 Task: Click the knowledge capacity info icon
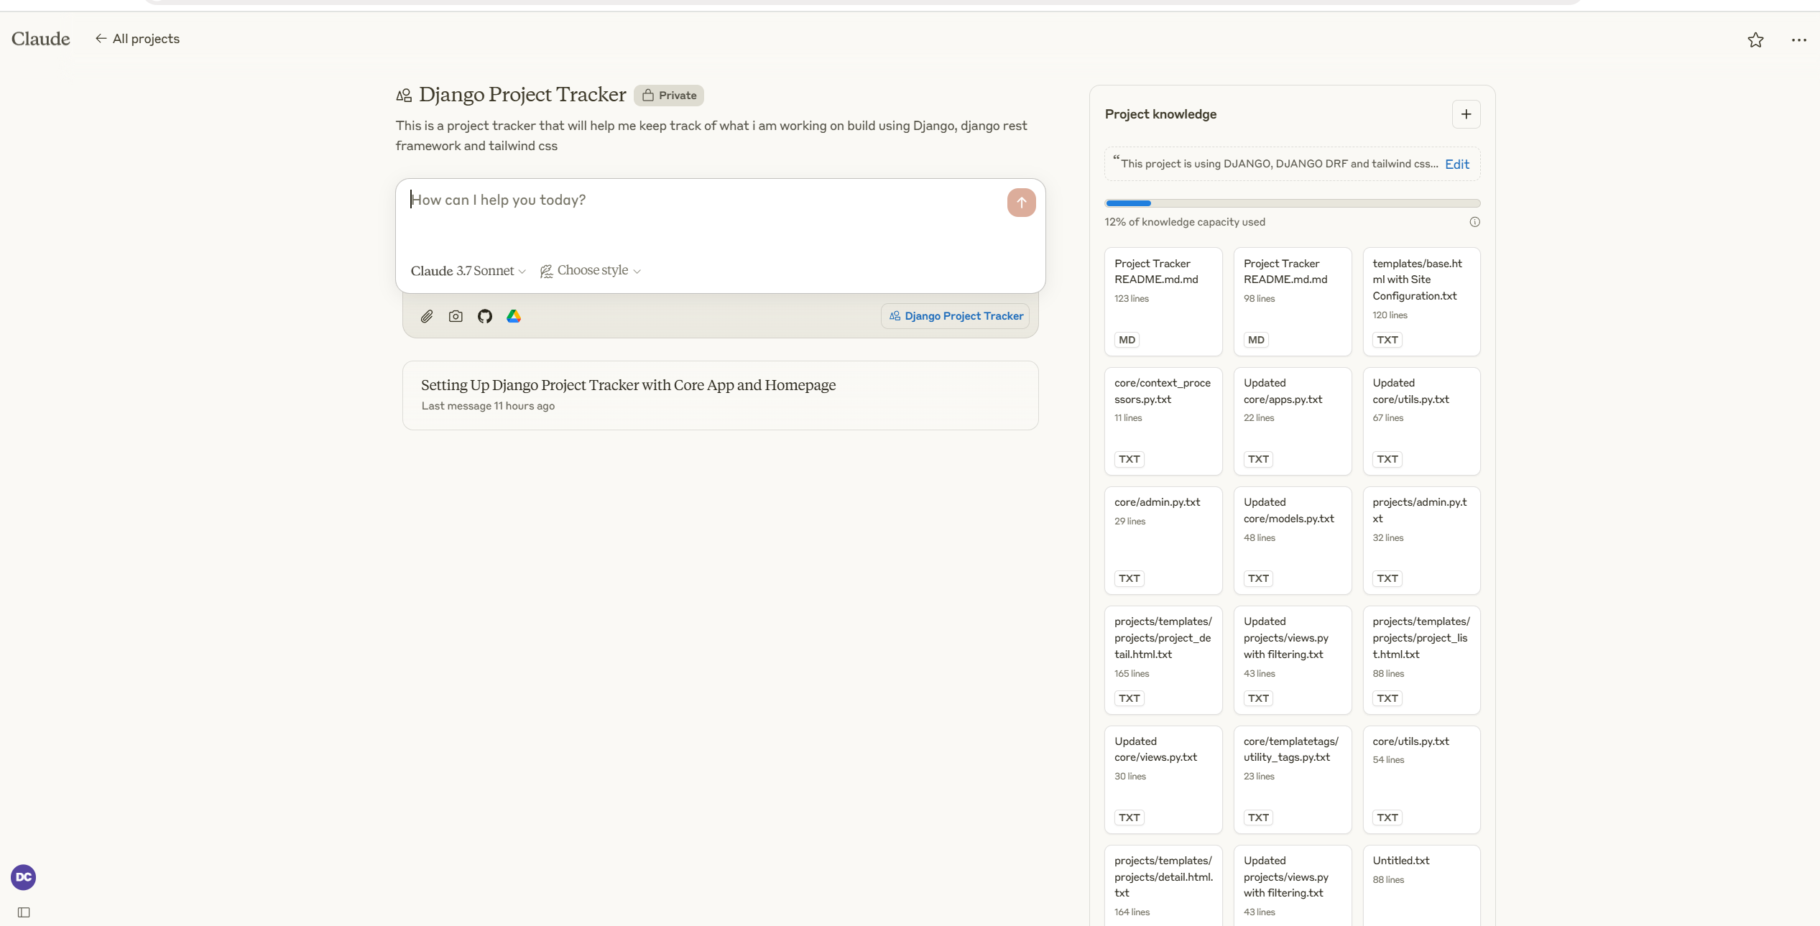click(x=1474, y=222)
